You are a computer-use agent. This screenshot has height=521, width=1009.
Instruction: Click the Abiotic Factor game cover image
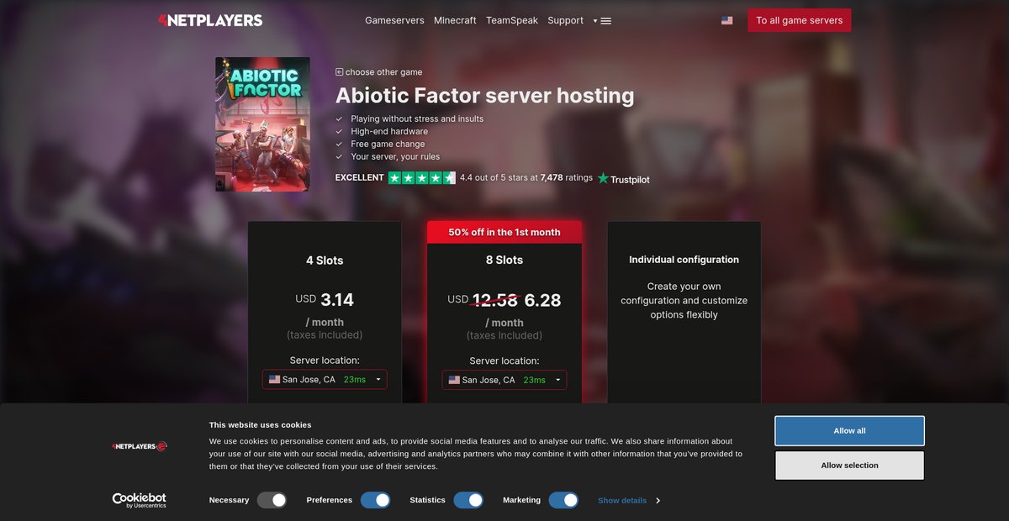(x=262, y=124)
